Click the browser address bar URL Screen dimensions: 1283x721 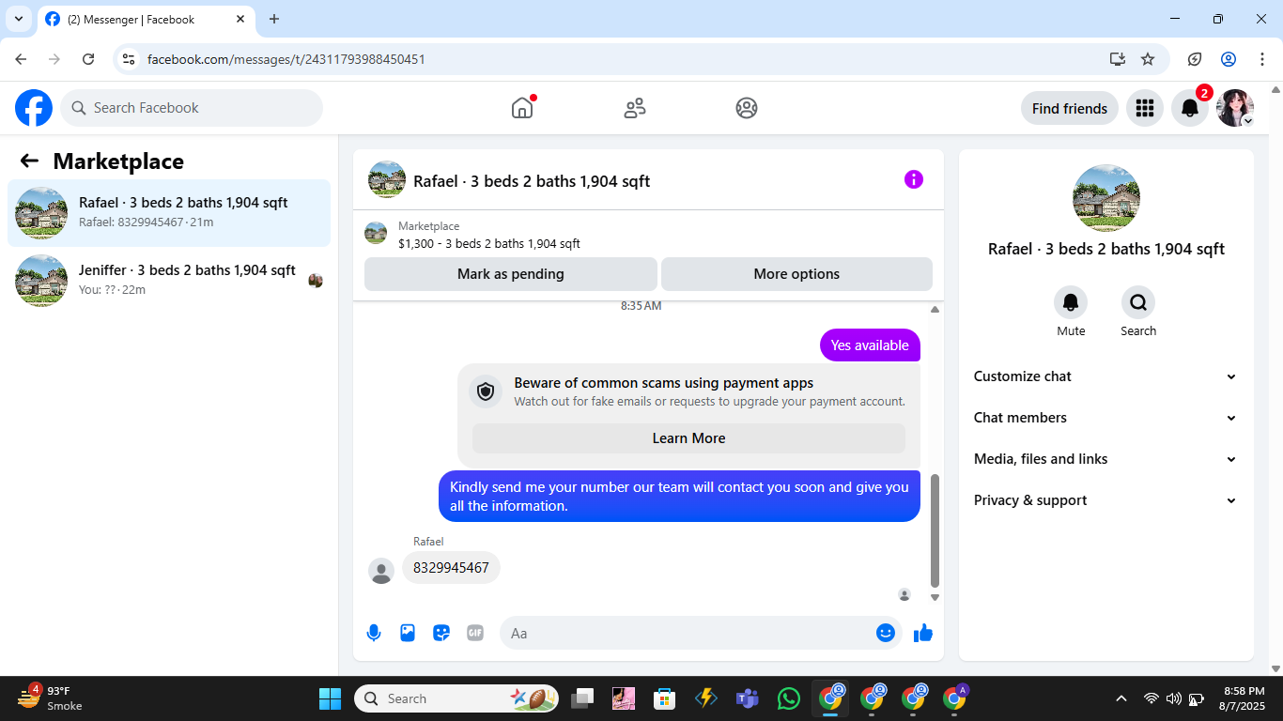[x=286, y=59]
